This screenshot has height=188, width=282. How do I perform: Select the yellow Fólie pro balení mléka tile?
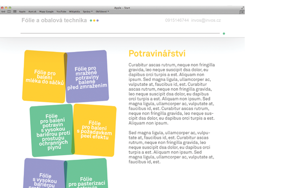[44, 77]
